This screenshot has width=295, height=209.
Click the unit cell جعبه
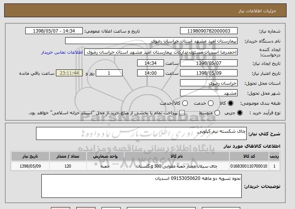pyautogui.click(x=105, y=166)
